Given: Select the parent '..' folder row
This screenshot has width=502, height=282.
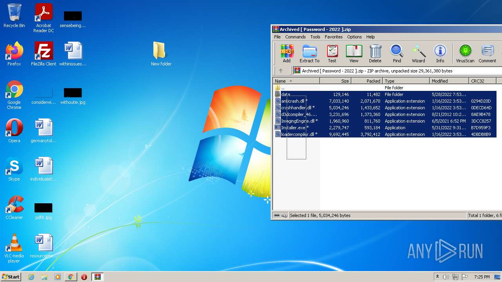Looking at the screenshot, I should point(385,88).
